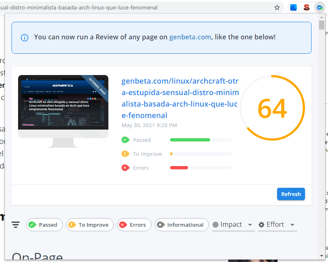Click the target icon next to Impact
Screen dimensions: 328x262
pos(215,225)
